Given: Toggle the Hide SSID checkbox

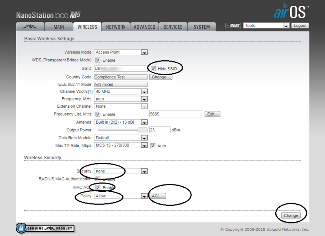Looking at the screenshot, I should pos(153,68).
